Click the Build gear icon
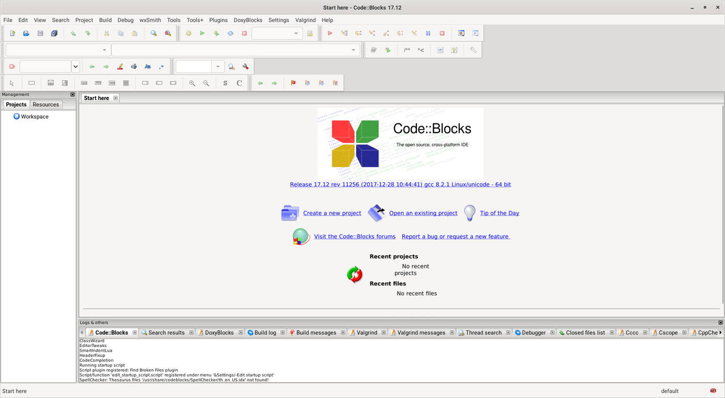725x398 pixels. click(189, 33)
